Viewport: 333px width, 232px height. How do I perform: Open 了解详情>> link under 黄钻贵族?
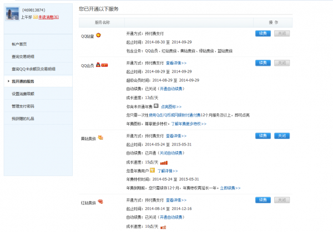coord(168,171)
